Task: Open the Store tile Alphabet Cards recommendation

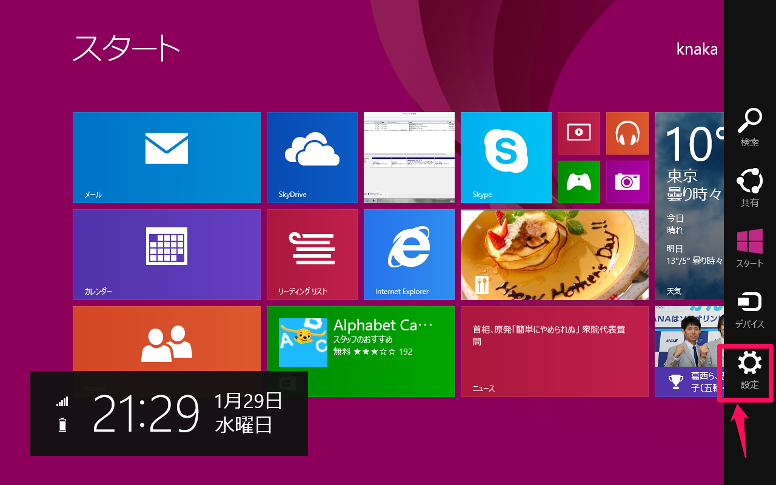Action: 361,352
